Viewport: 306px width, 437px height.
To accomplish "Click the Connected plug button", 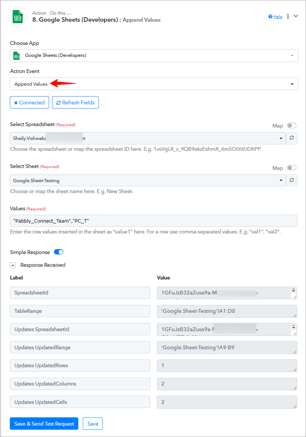I will click(29, 103).
